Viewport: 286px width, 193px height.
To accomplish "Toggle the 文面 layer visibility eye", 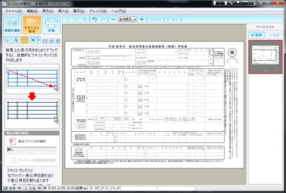I will [x=39, y=188].
